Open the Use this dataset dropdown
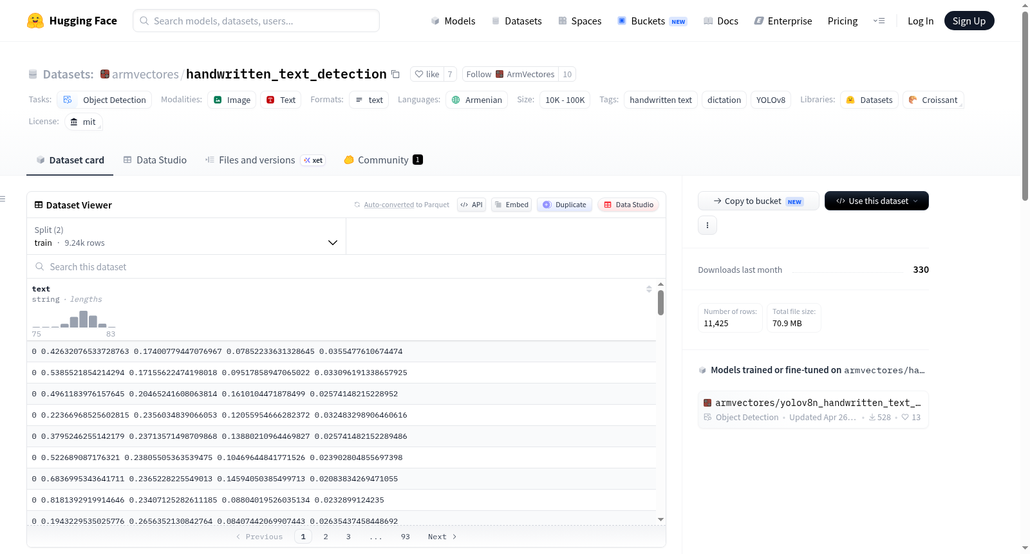Screen dimensions: 1030x554 click(x=877, y=201)
